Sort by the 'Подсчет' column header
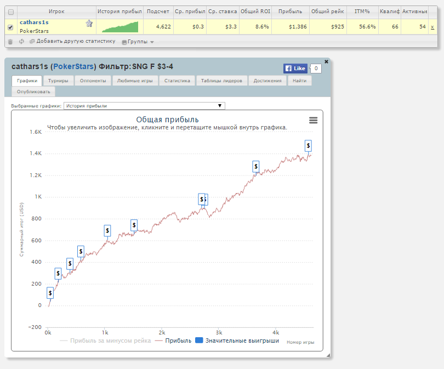 158,12
